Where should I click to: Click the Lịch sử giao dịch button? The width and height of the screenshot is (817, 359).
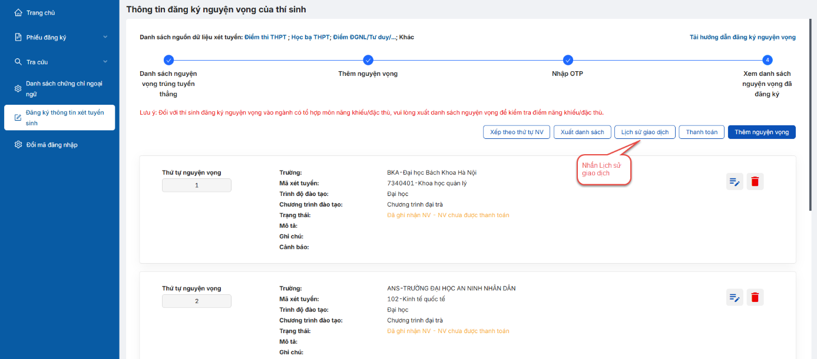point(645,132)
